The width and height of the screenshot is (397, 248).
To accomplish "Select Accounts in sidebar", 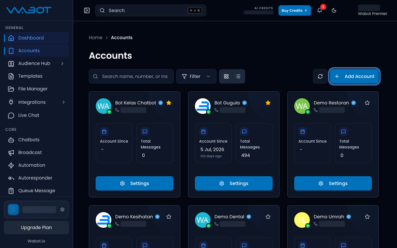I will click(36, 51).
